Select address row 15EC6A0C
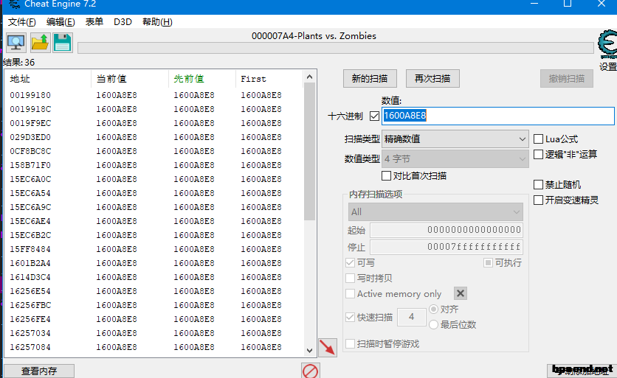617x378 pixels. pyautogui.click(x=155, y=179)
